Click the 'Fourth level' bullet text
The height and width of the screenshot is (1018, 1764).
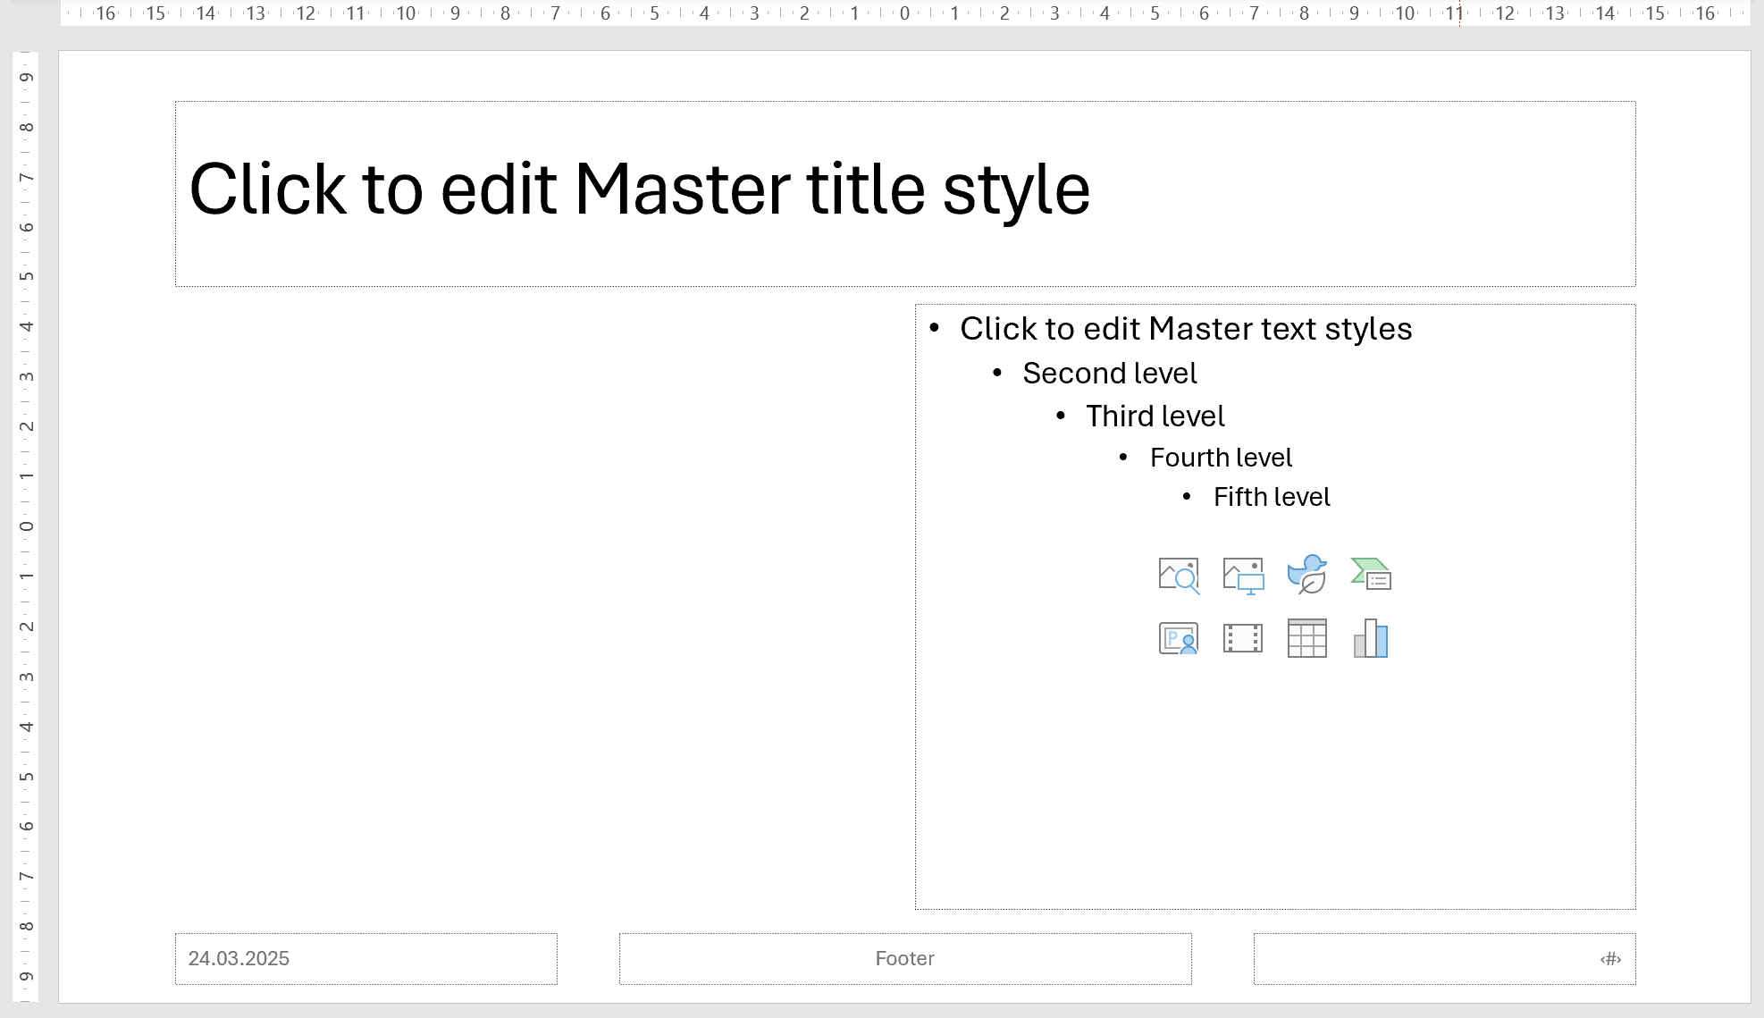(x=1221, y=458)
